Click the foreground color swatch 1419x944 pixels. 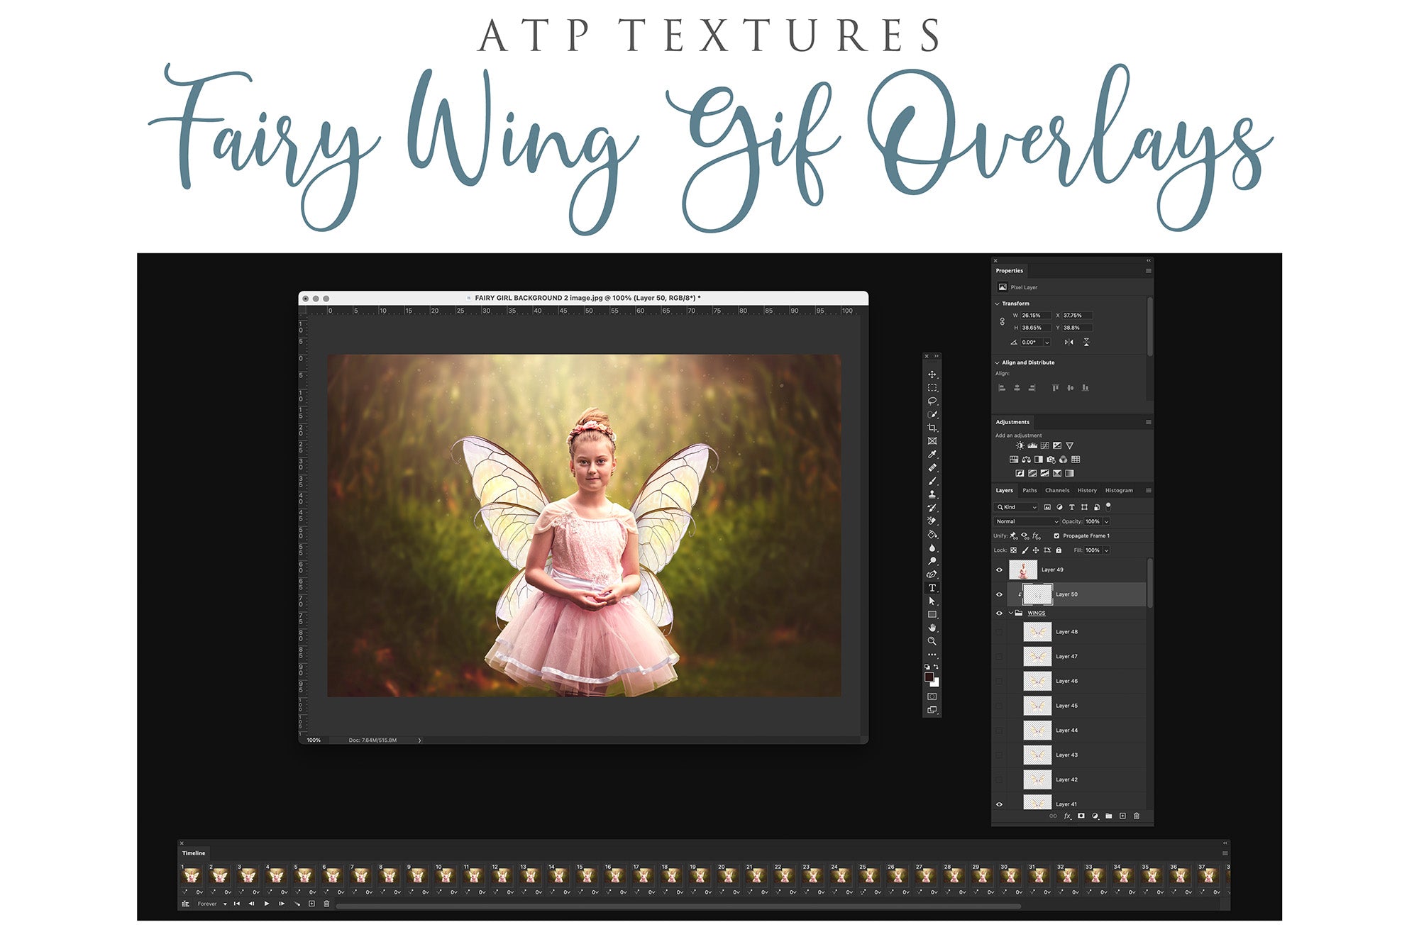pyautogui.click(x=929, y=677)
